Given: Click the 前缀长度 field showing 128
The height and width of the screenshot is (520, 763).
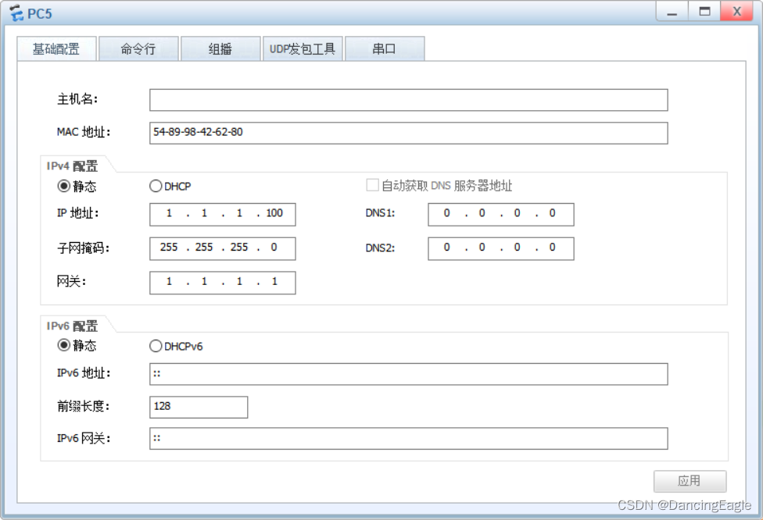Looking at the screenshot, I should click(x=199, y=407).
